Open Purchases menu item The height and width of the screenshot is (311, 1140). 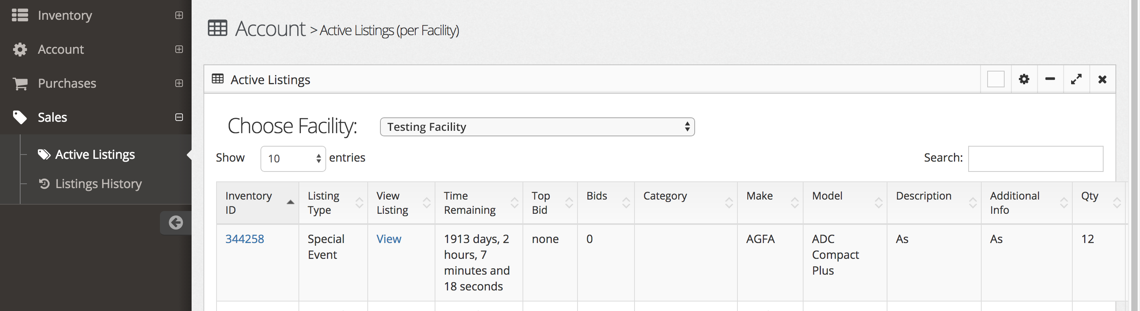95,83
